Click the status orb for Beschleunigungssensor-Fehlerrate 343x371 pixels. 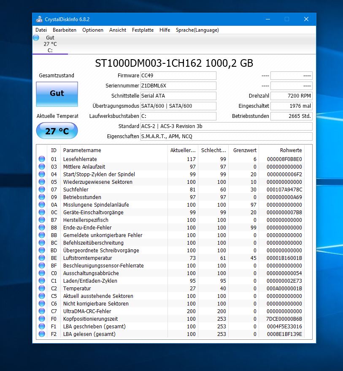pos(42,265)
